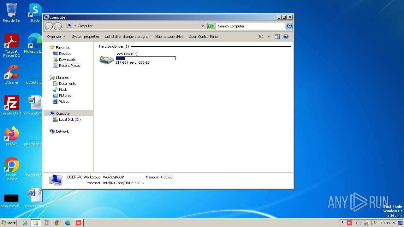Image resolution: width=404 pixels, height=227 pixels.
Task: Click the Forward navigation arrow in Explorer
Action: click(x=57, y=26)
